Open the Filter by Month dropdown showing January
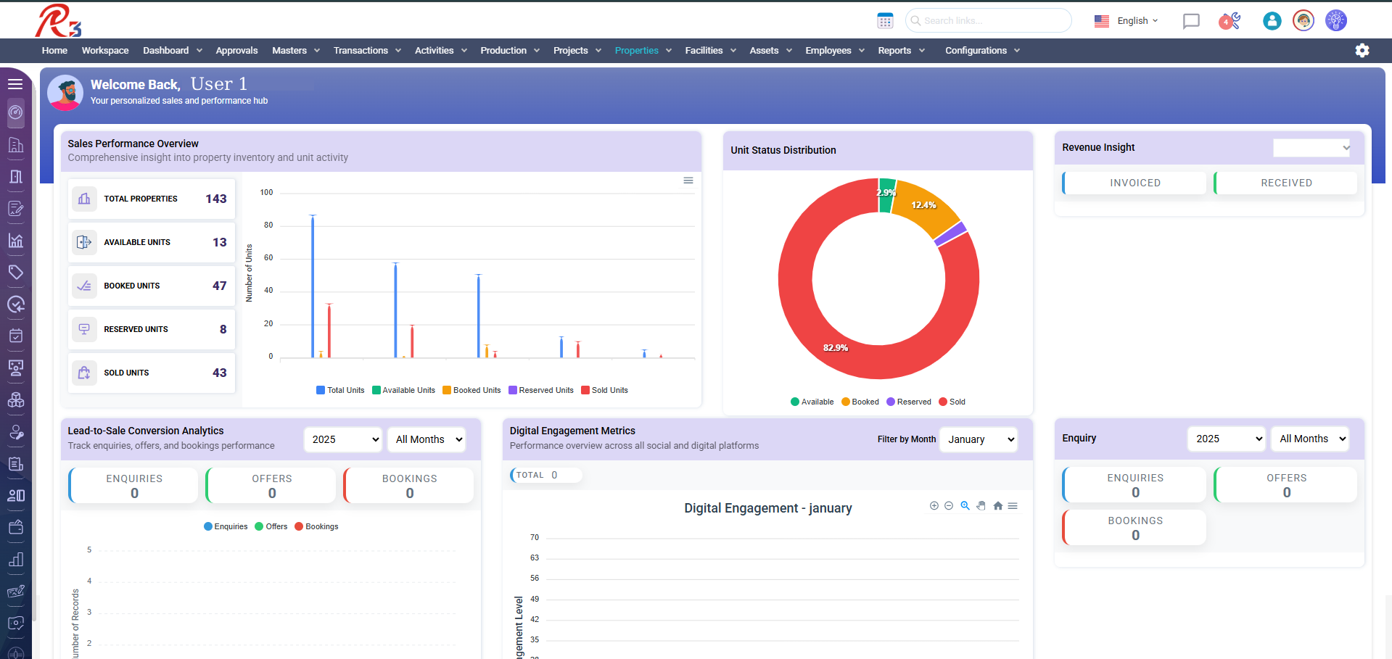This screenshot has height=659, width=1392. [978, 439]
